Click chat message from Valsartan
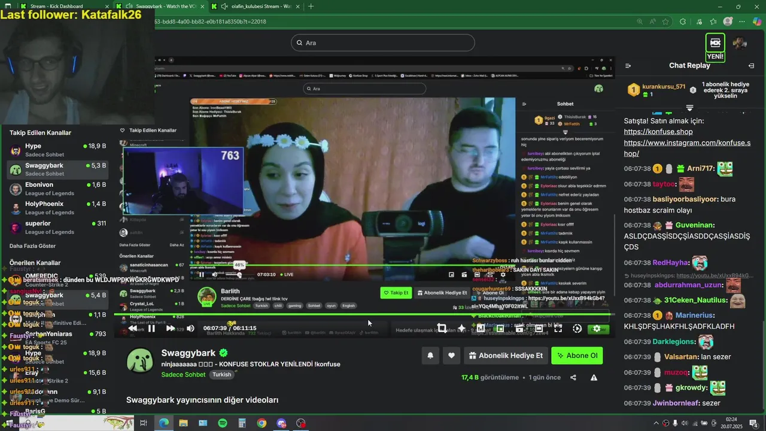 click(677, 357)
